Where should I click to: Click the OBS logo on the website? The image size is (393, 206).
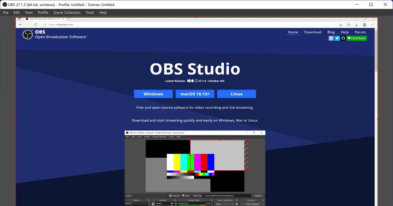(x=28, y=34)
